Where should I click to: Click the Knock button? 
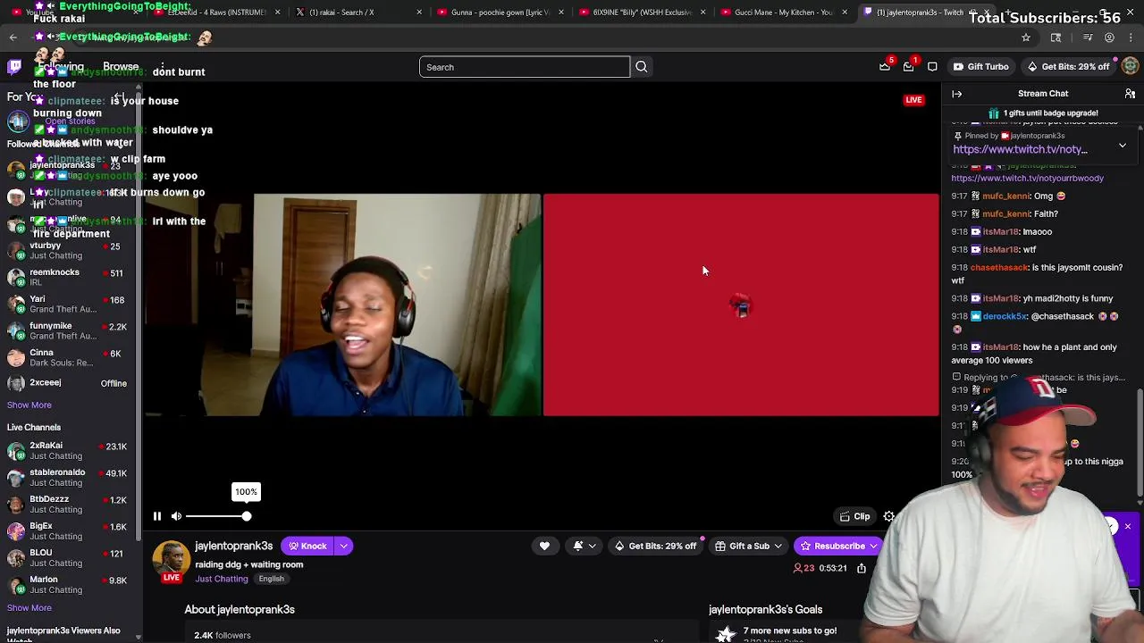pyautogui.click(x=307, y=546)
